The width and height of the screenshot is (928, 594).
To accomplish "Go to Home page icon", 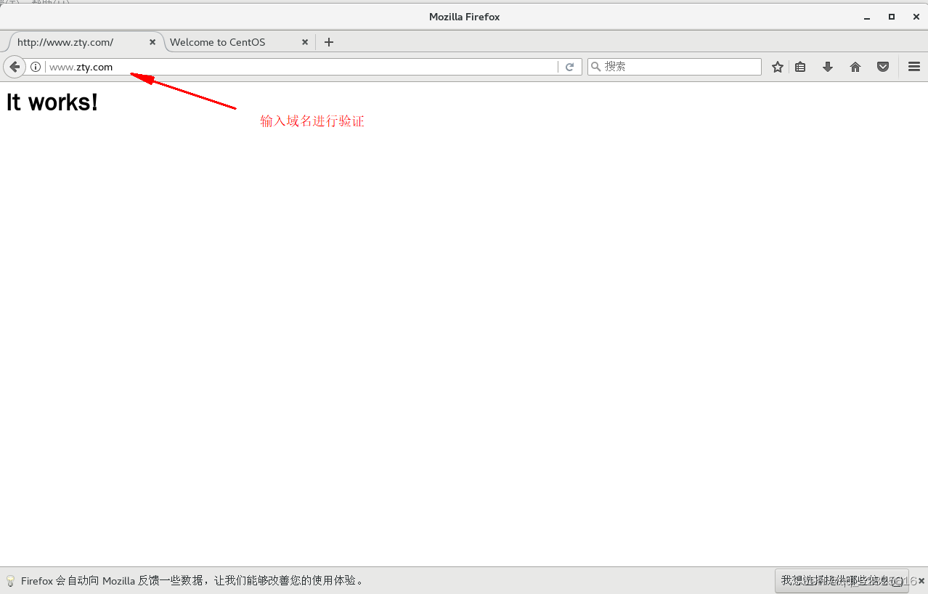I will [855, 67].
